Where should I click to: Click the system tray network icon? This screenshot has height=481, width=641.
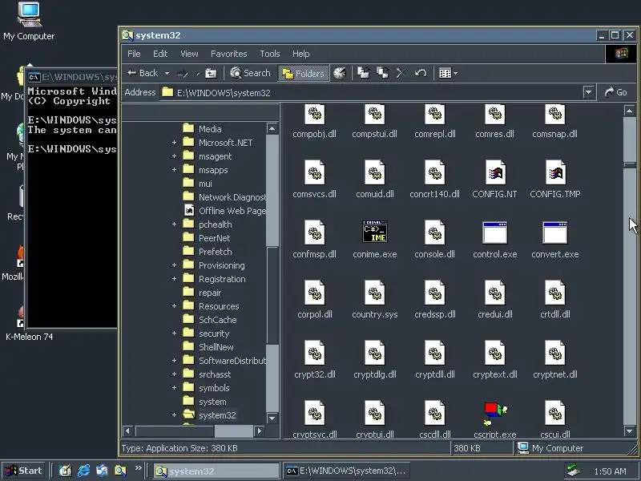574,471
